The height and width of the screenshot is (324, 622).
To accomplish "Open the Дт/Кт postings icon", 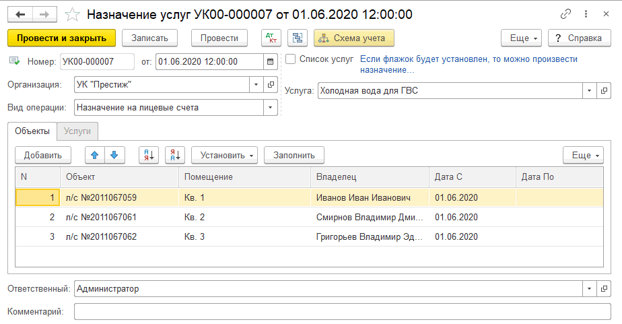I will (x=271, y=38).
